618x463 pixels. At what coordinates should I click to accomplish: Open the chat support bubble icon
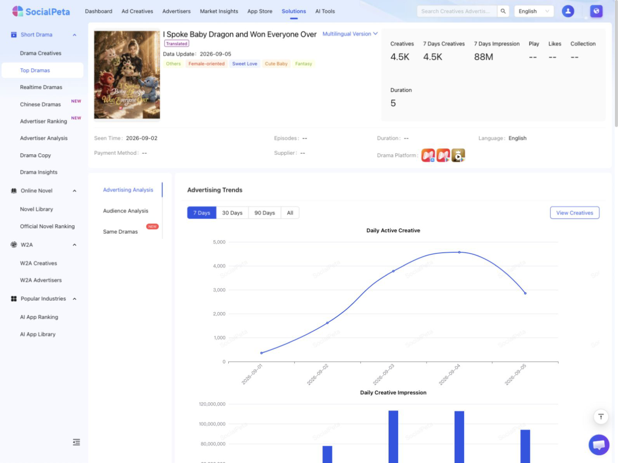coord(599,445)
